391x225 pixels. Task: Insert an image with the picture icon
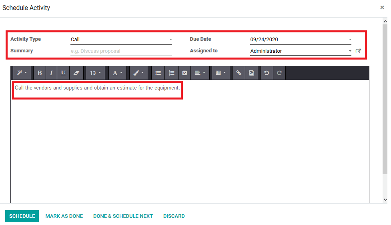(252, 73)
